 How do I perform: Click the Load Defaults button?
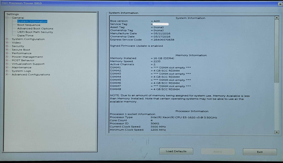176,151
